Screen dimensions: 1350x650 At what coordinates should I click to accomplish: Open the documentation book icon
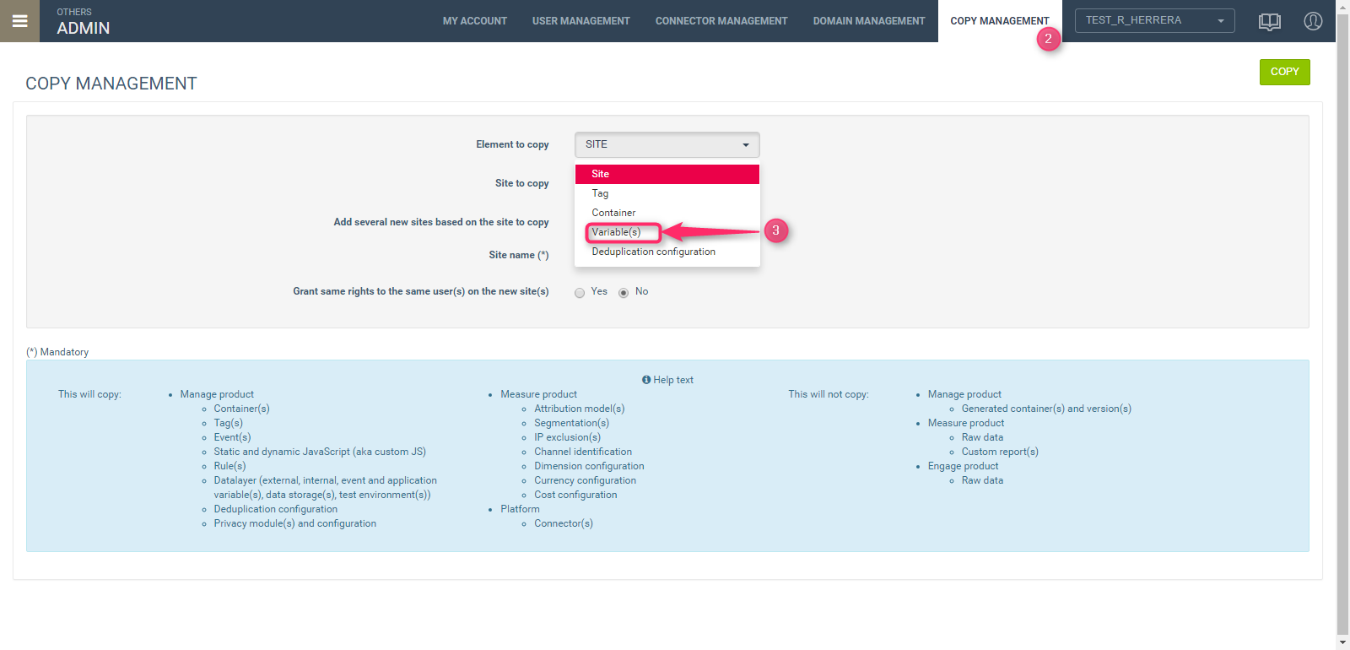coord(1269,22)
